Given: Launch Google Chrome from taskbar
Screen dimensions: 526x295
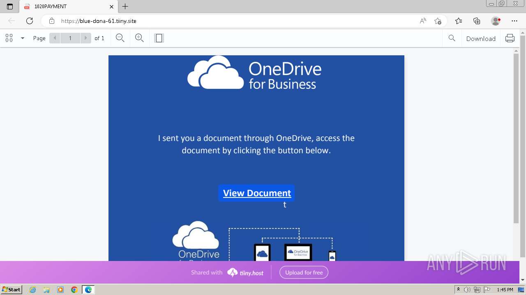Looking at the screenshot, I should pos(74,290).
